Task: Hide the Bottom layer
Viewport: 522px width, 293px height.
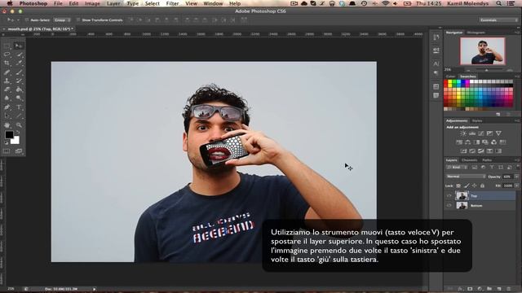Action: [x=449, y=205]
